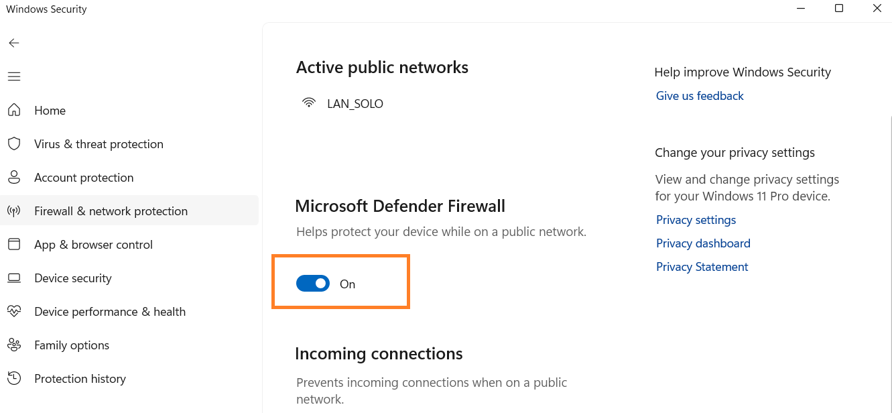Turn off the Microsoft Defender Firewall toggle
The image size is (892, 413).
pyautogui.click(x=313, y=284)
